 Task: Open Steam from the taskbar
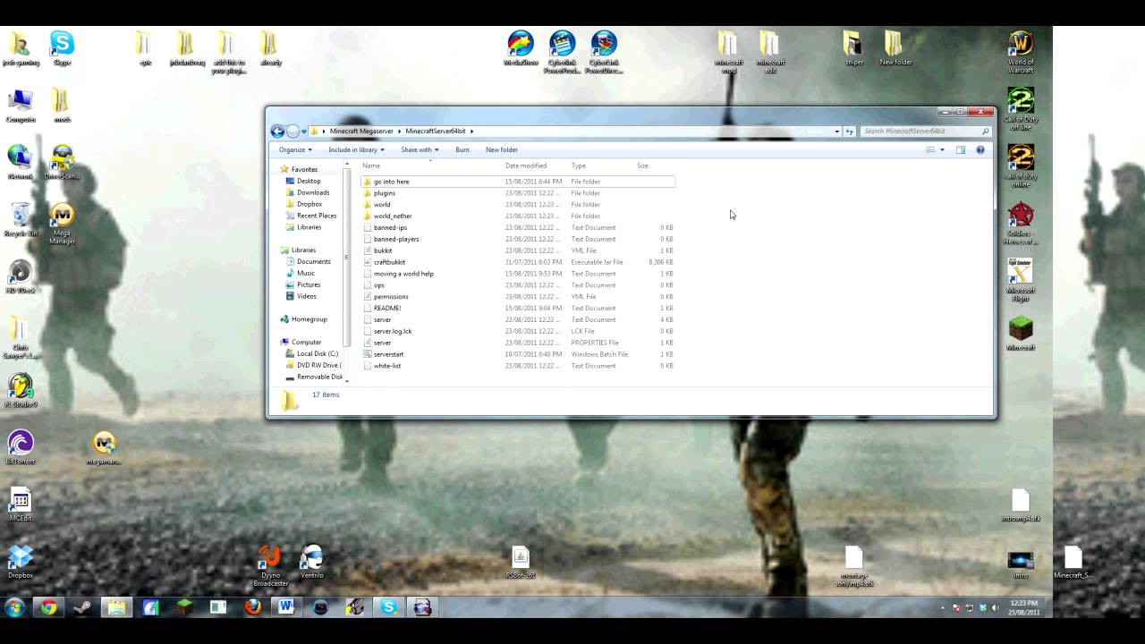pyautogui.click(x=82, y=607)
